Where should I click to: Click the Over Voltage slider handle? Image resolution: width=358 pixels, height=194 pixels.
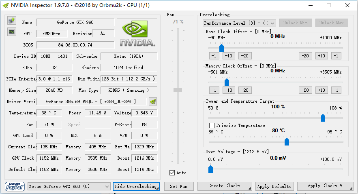coord(210,169)
